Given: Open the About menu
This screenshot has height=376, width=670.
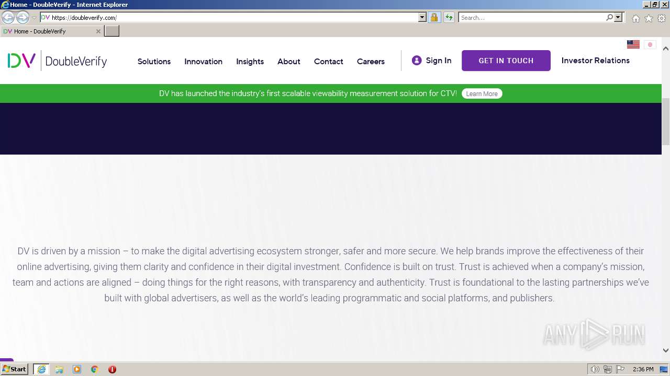Looking at the screenshot, I should [x=289, y=61].
